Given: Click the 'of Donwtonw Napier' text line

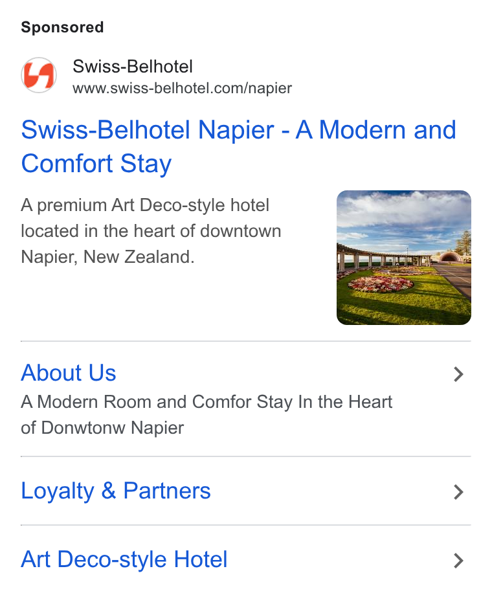Looking at the screenshot, I should (102, 428).
